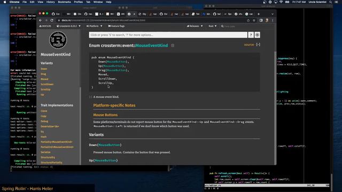
Task: Open the Serialize sidebar link
Action: [45, 152]
